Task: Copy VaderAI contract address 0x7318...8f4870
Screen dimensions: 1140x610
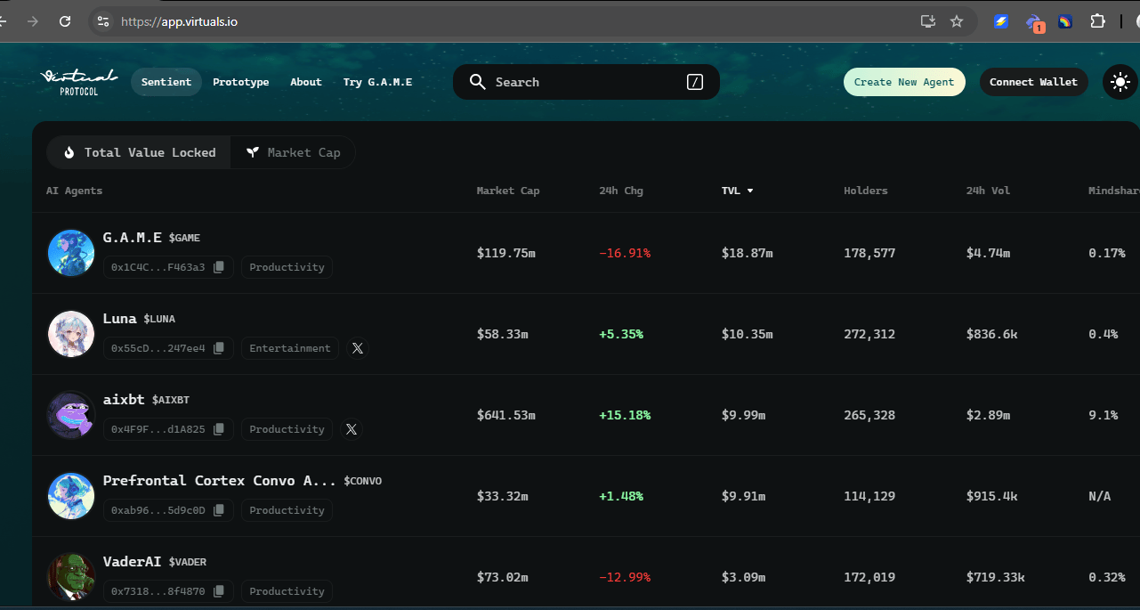Action: click(x=219, y=591)
